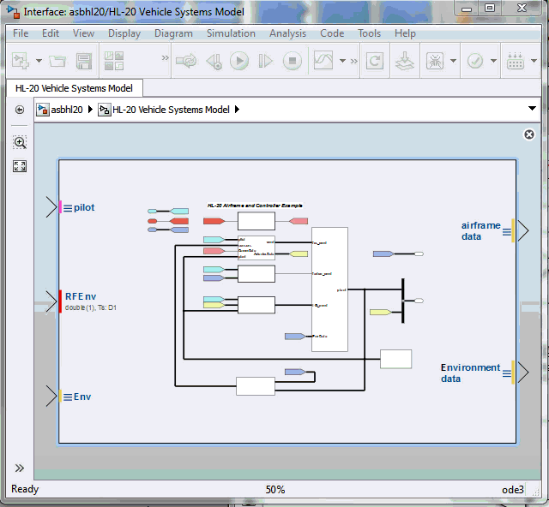Click asbhl20 in the breadcrumb path
Viewport: 549px width, 507px height.
coord(66,110)
